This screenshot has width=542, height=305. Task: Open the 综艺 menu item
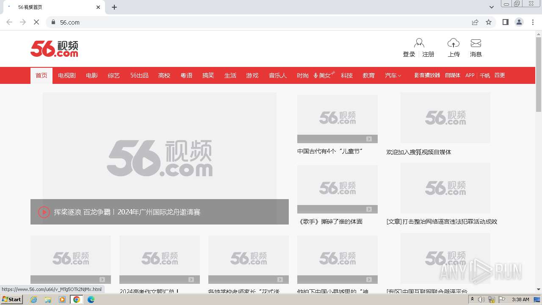(x=114, y=75)
